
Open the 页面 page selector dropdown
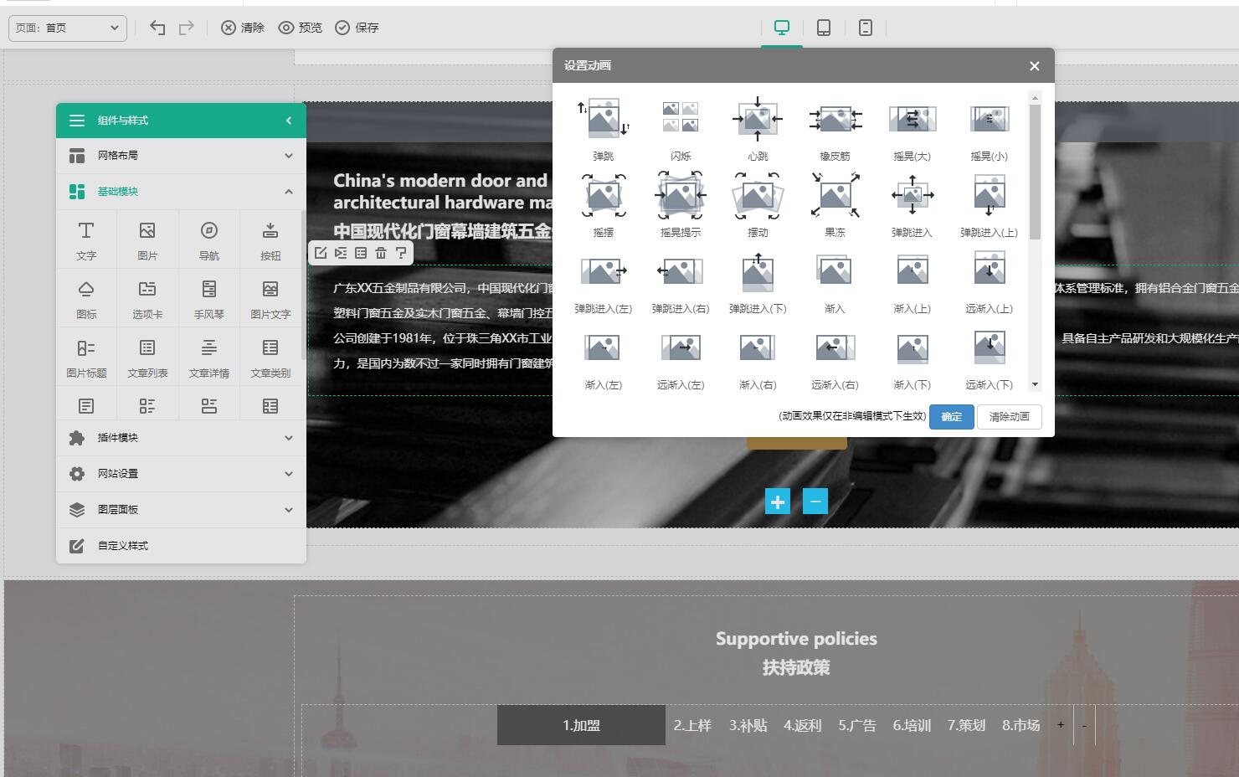pyautogui.click(x=68, y=28)
